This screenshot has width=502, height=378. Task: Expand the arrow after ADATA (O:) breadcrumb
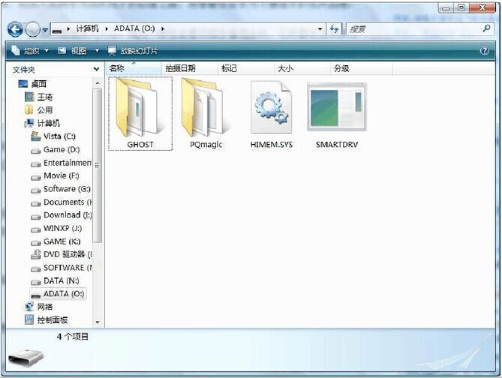163,29
